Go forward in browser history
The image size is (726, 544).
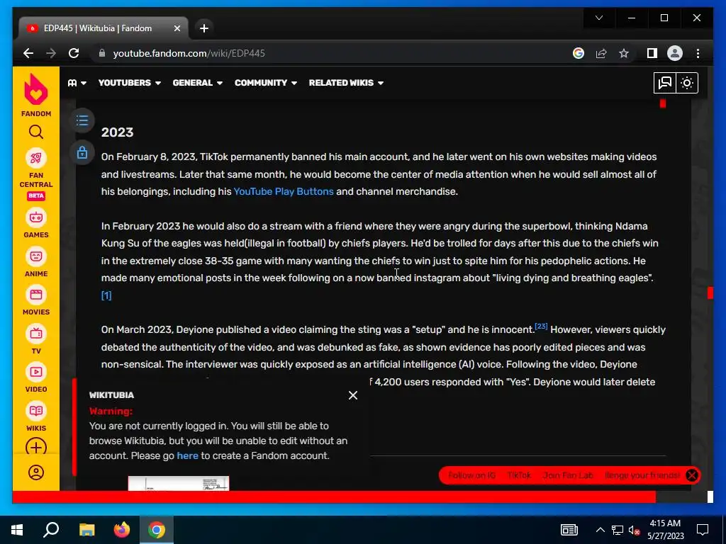click(x=51, y=53)
